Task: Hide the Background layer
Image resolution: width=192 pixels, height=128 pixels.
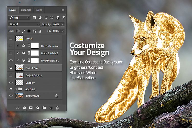Action: (x=11, y=95)
